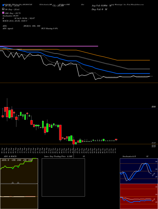The height and width of the screenshot is (209, 158).
Task: Click the white 50 Day EMA legend swatch
Action: coord(3,9)
